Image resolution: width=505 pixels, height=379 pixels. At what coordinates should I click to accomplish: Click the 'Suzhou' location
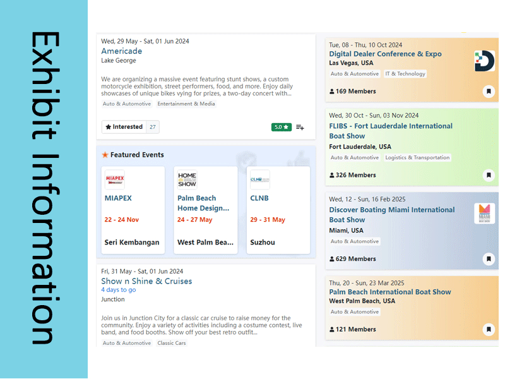point(263,243)
